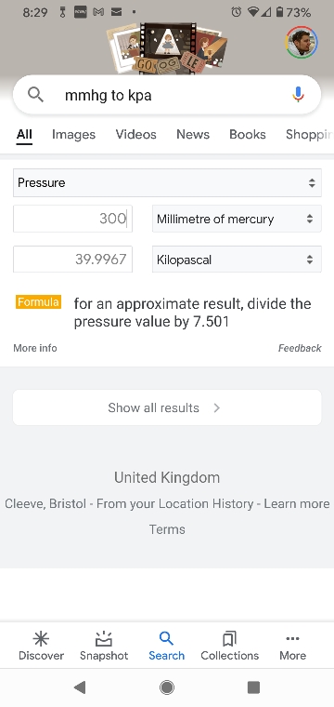The image size is (334, 707).
Task: Open Collections in bottom navigation
Action: (x=230, y=646)
